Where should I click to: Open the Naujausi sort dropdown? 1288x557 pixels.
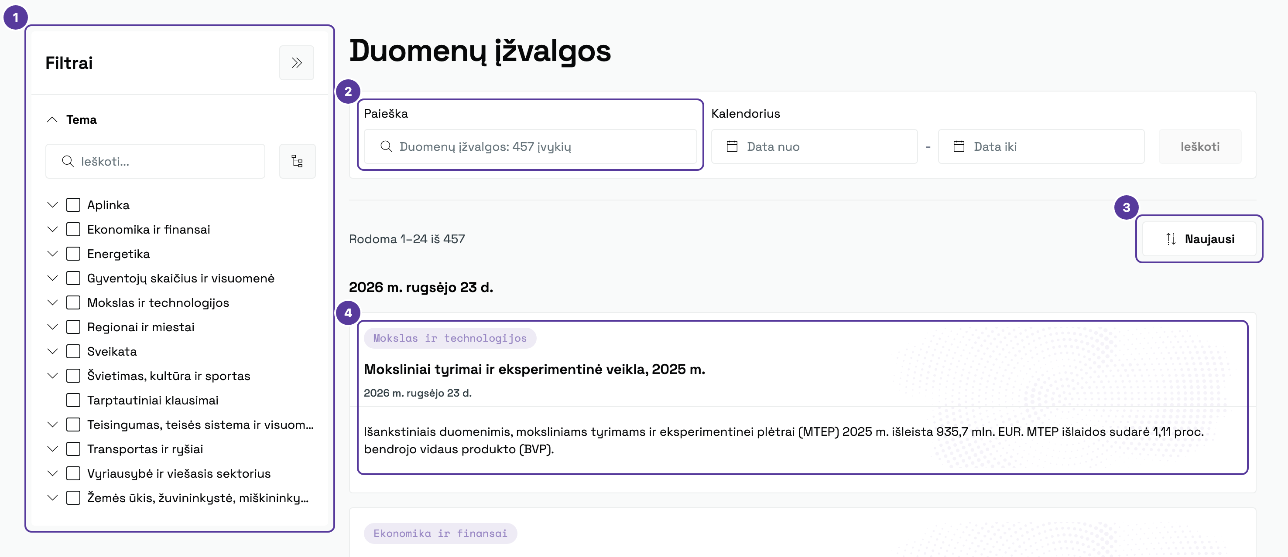[1199, 239]
